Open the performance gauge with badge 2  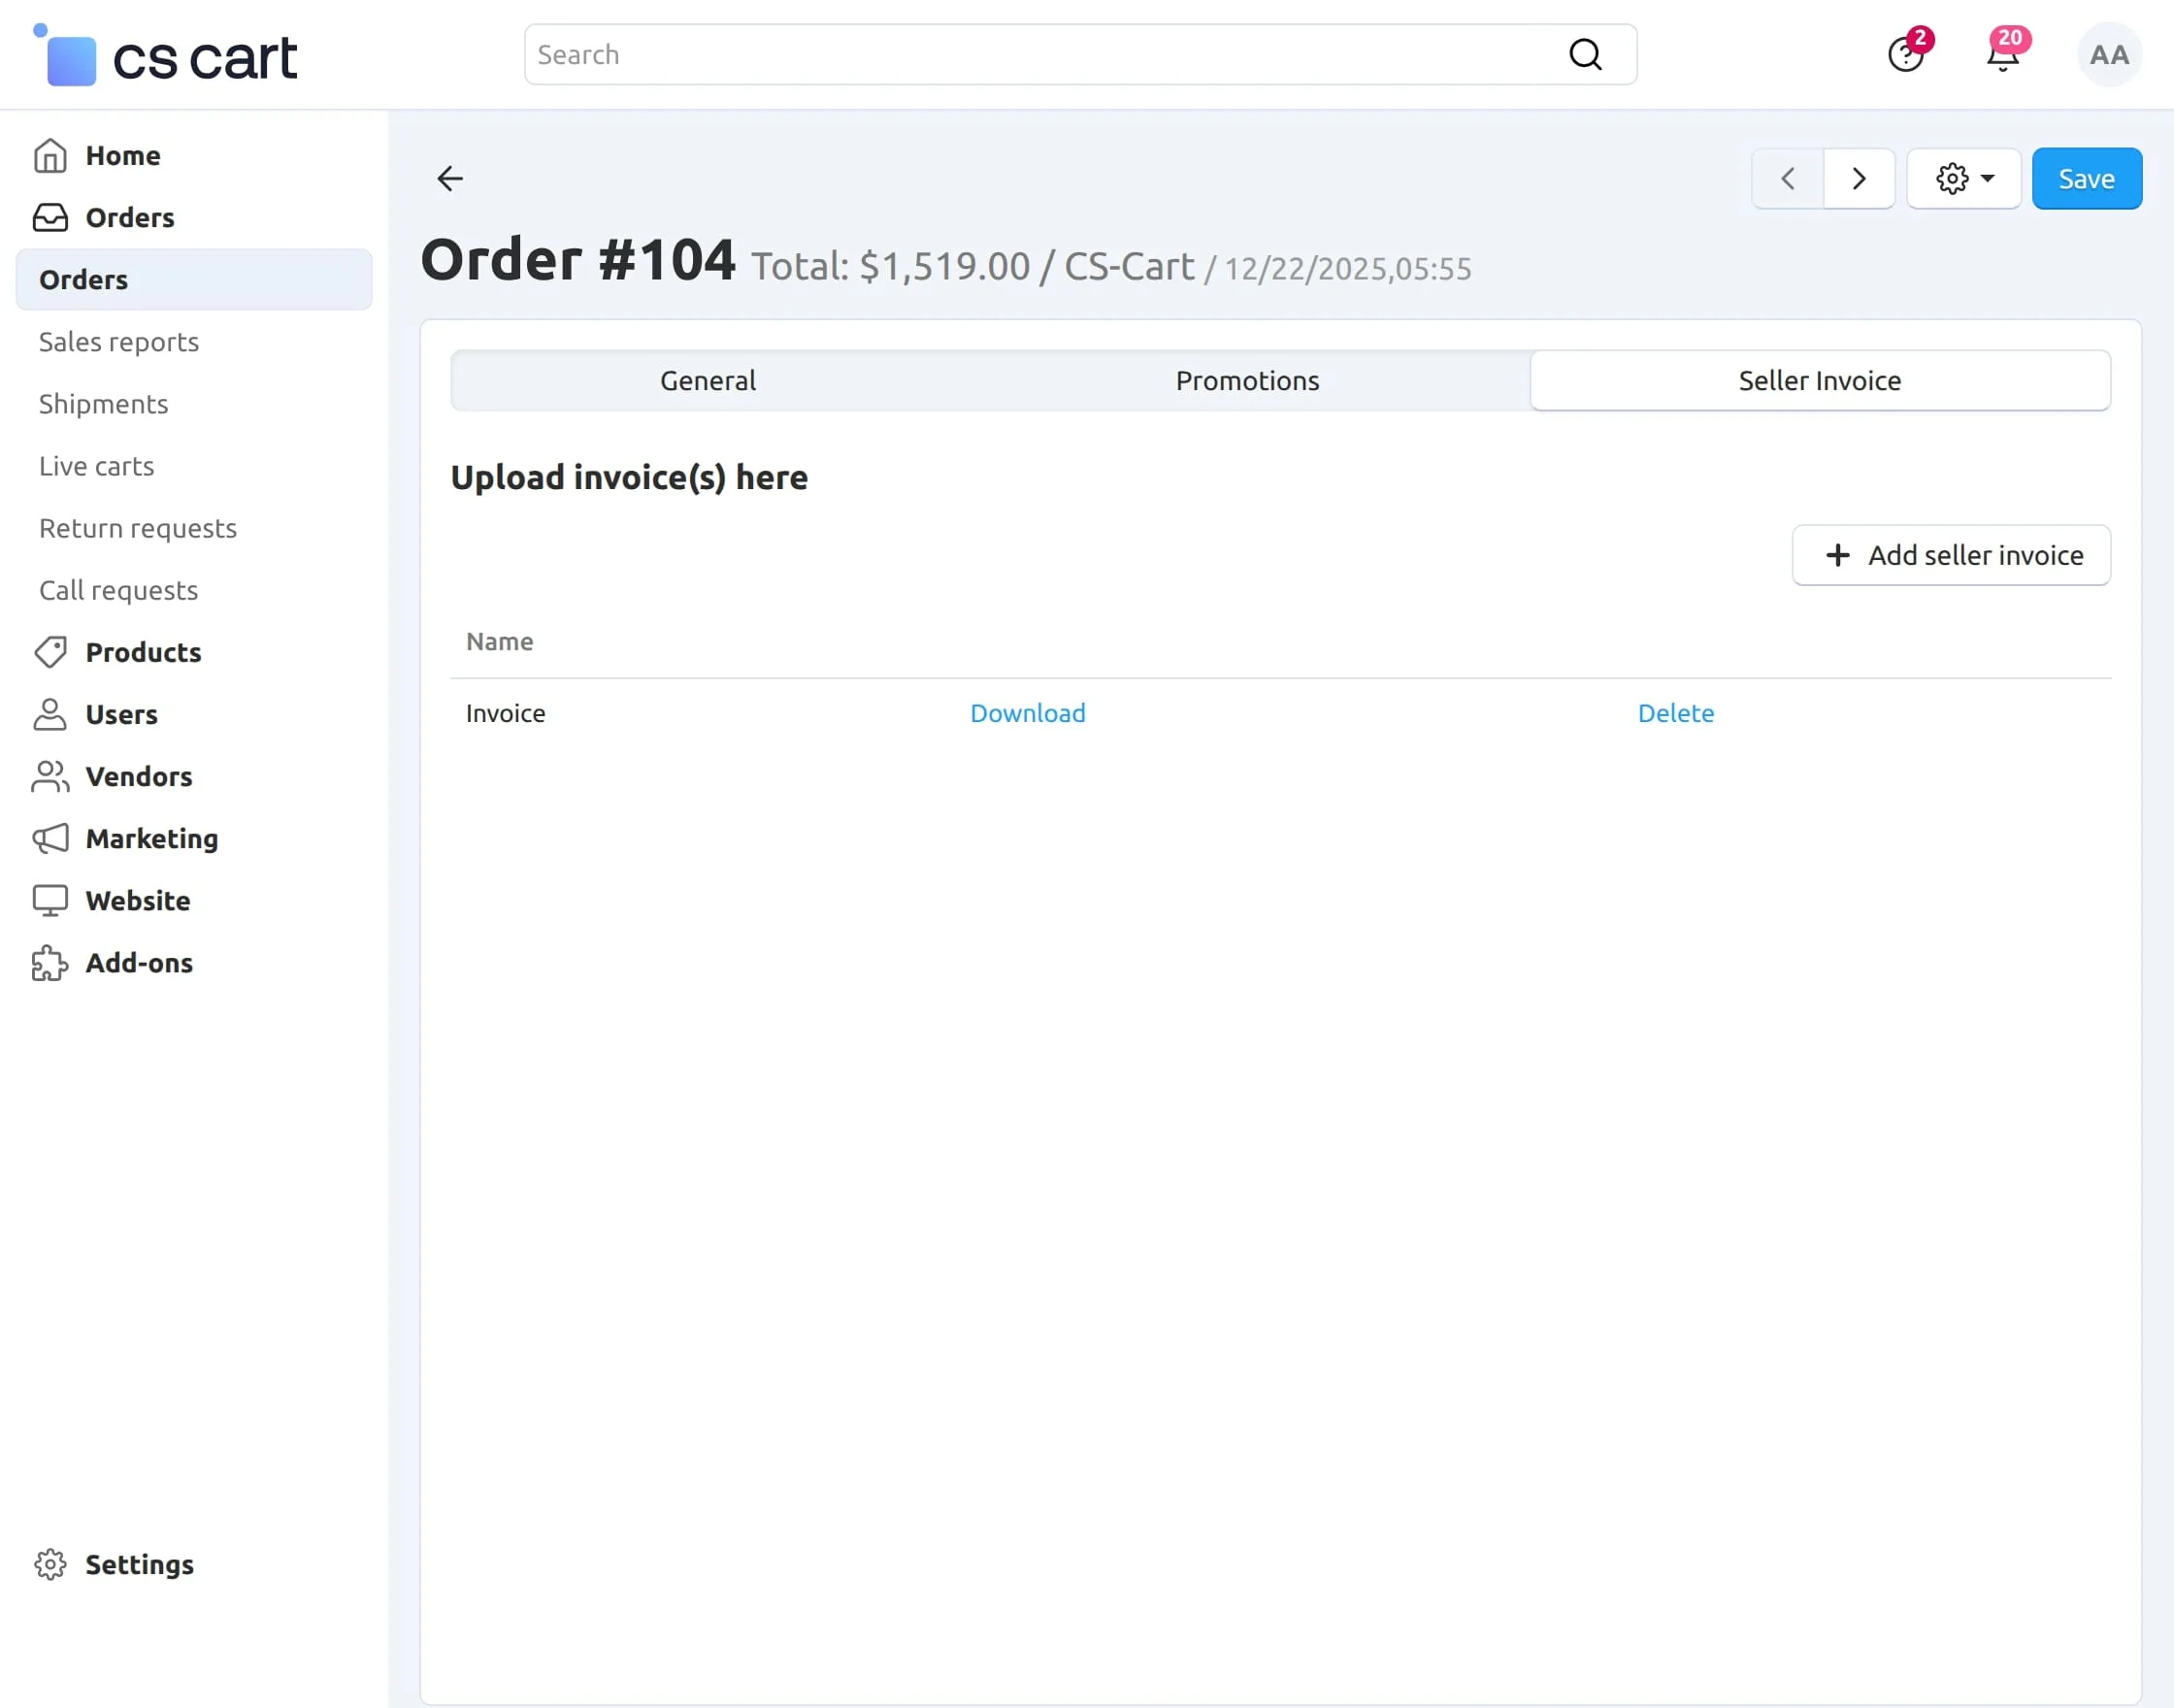1906,57
